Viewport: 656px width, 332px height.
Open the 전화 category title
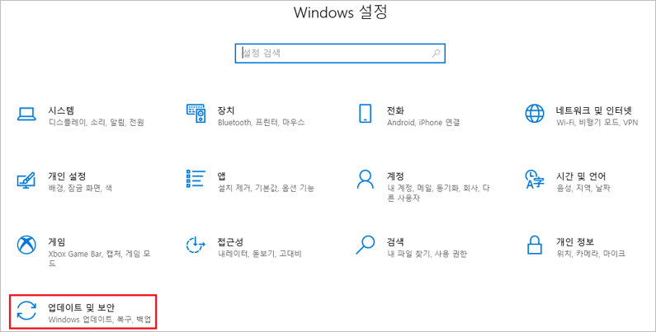396,110
